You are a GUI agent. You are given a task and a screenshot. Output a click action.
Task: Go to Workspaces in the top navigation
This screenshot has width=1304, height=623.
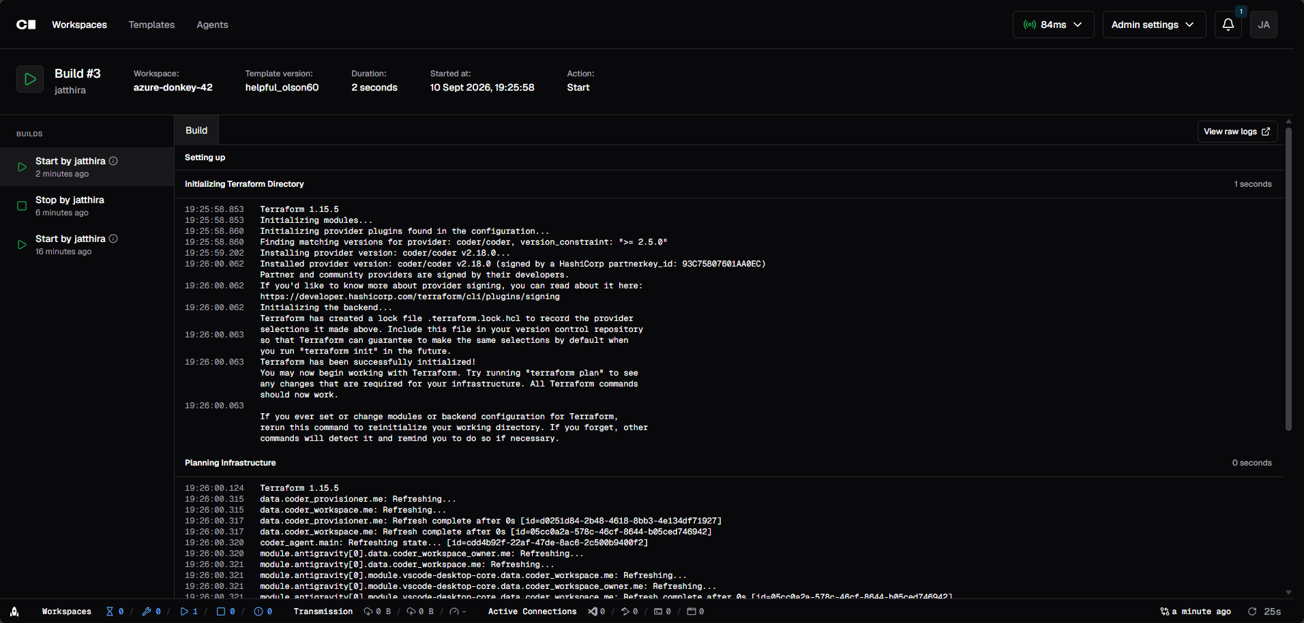click(79, 25)
